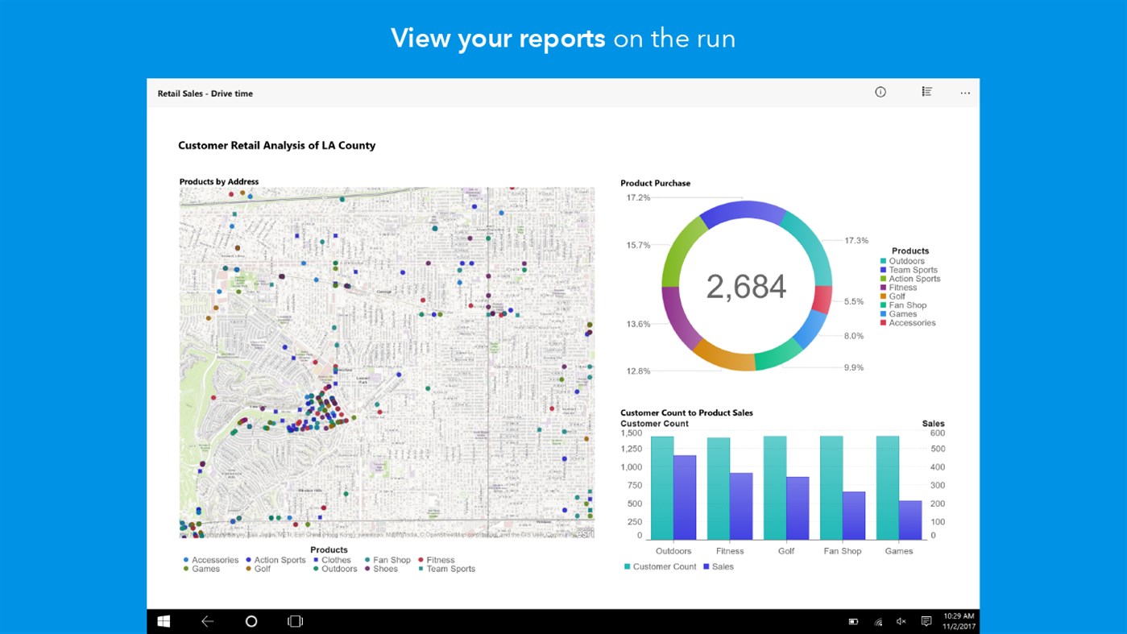Click the 2,684 total inside the donut chart
This screenshot has height=634, width=1127.
pyautogui.click(x=746, y=286)
